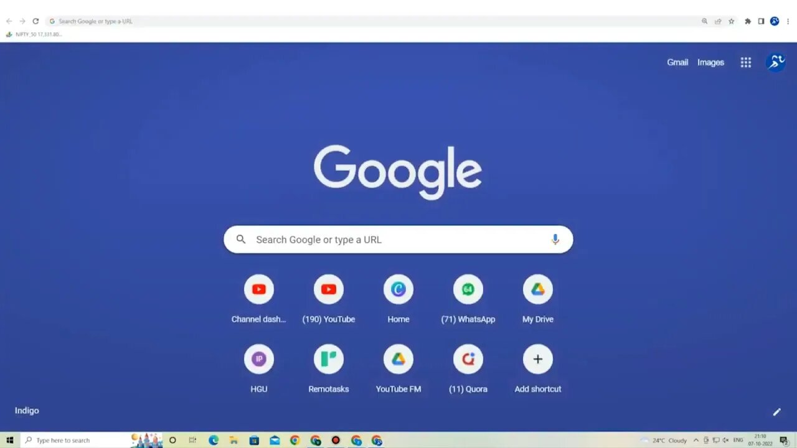Open the NIFTY 50 bookmark
This screenshot has width=797, height=448.
point(34,34)
